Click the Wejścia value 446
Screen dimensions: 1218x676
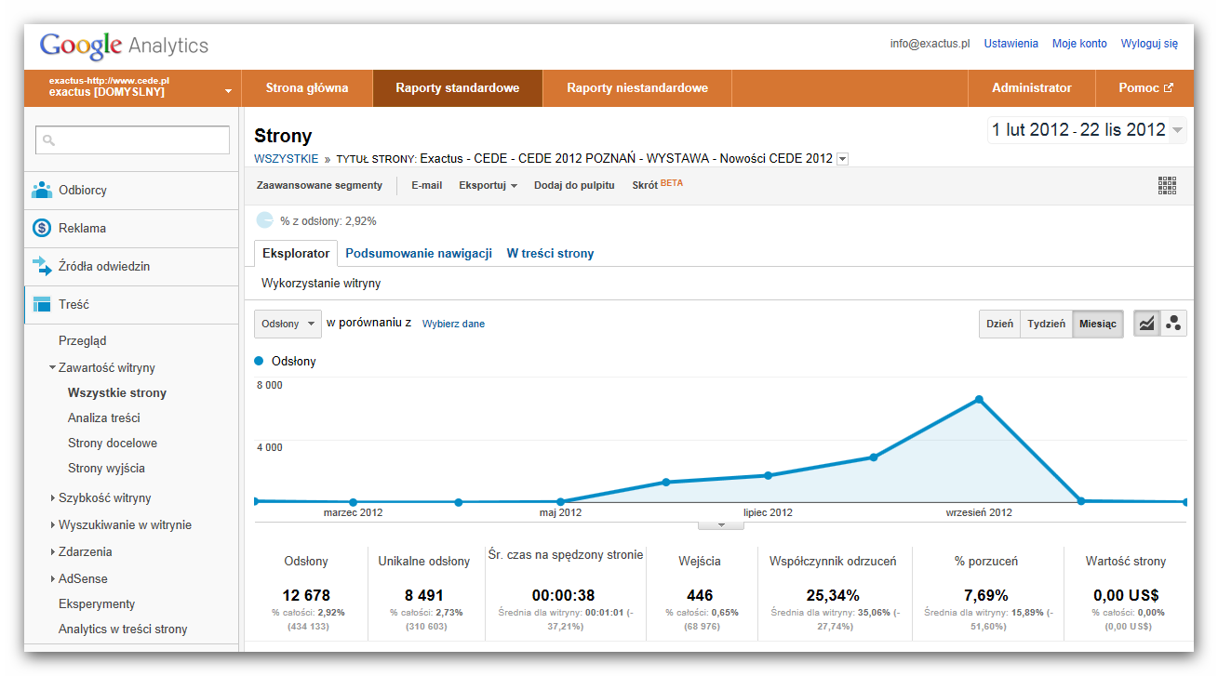pyautogui.click(x=700, y=595)
